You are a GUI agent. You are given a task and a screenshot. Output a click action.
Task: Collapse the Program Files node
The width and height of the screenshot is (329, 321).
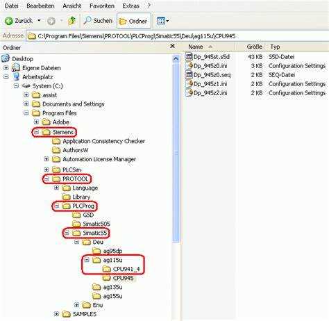26,113
